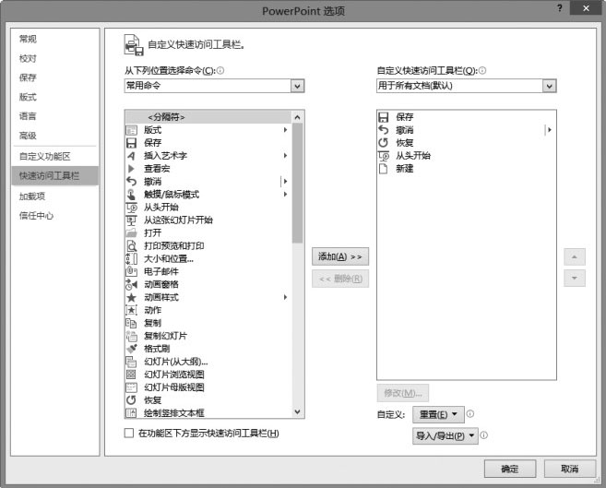This screenshot has width=606, height=488.
Task: Expand submenu arrow for 版式 row
Action: [285, 130]
